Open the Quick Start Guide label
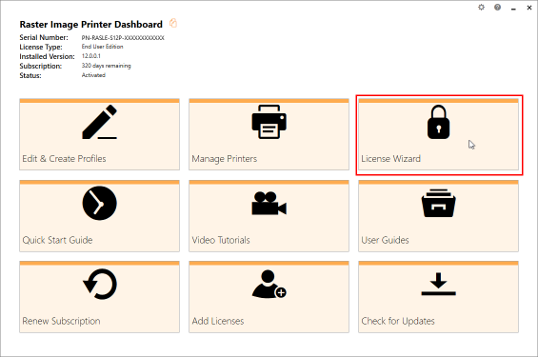This screenshot has width=538, height=357. 57,240
